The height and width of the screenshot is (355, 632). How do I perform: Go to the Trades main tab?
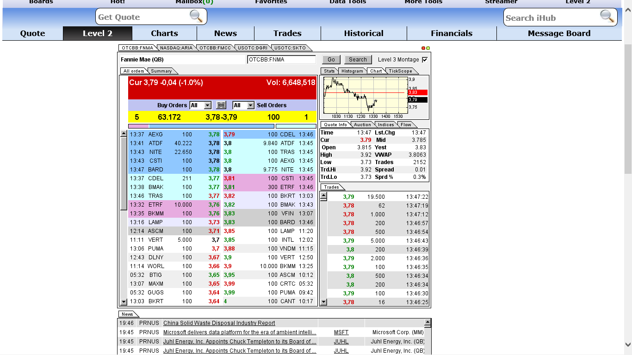(x=287, y=33)
